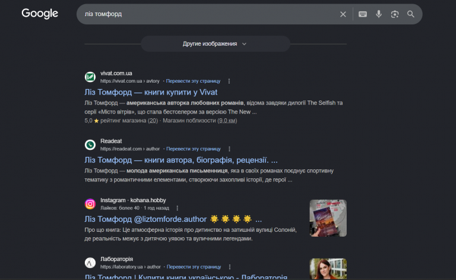Click the nearby store distance '9,0 км' link

pyautogui.click(x=227, y=121)
